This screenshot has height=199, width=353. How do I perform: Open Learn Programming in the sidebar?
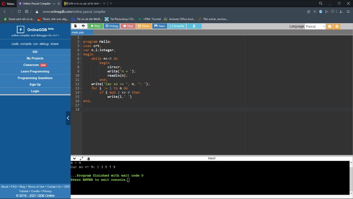tap(35, 71)
